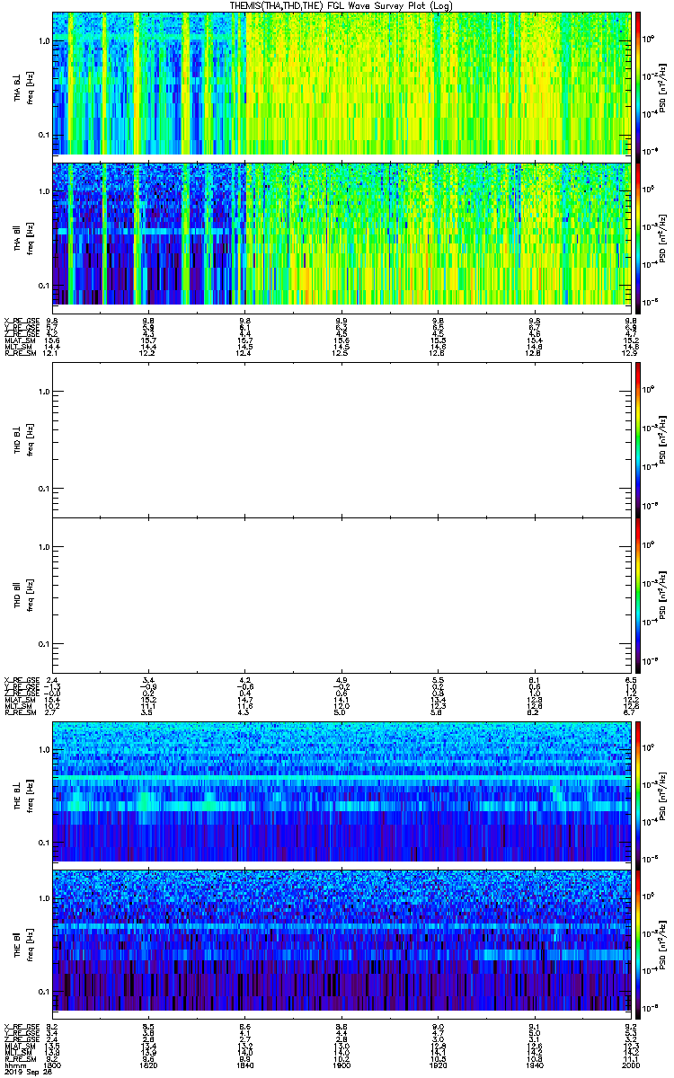The height and width of the screenshot is (1078, 674).
Task: Click the R_RE_SM row label under THA panels
Action: pyautogui.click(x=19, y=354)
